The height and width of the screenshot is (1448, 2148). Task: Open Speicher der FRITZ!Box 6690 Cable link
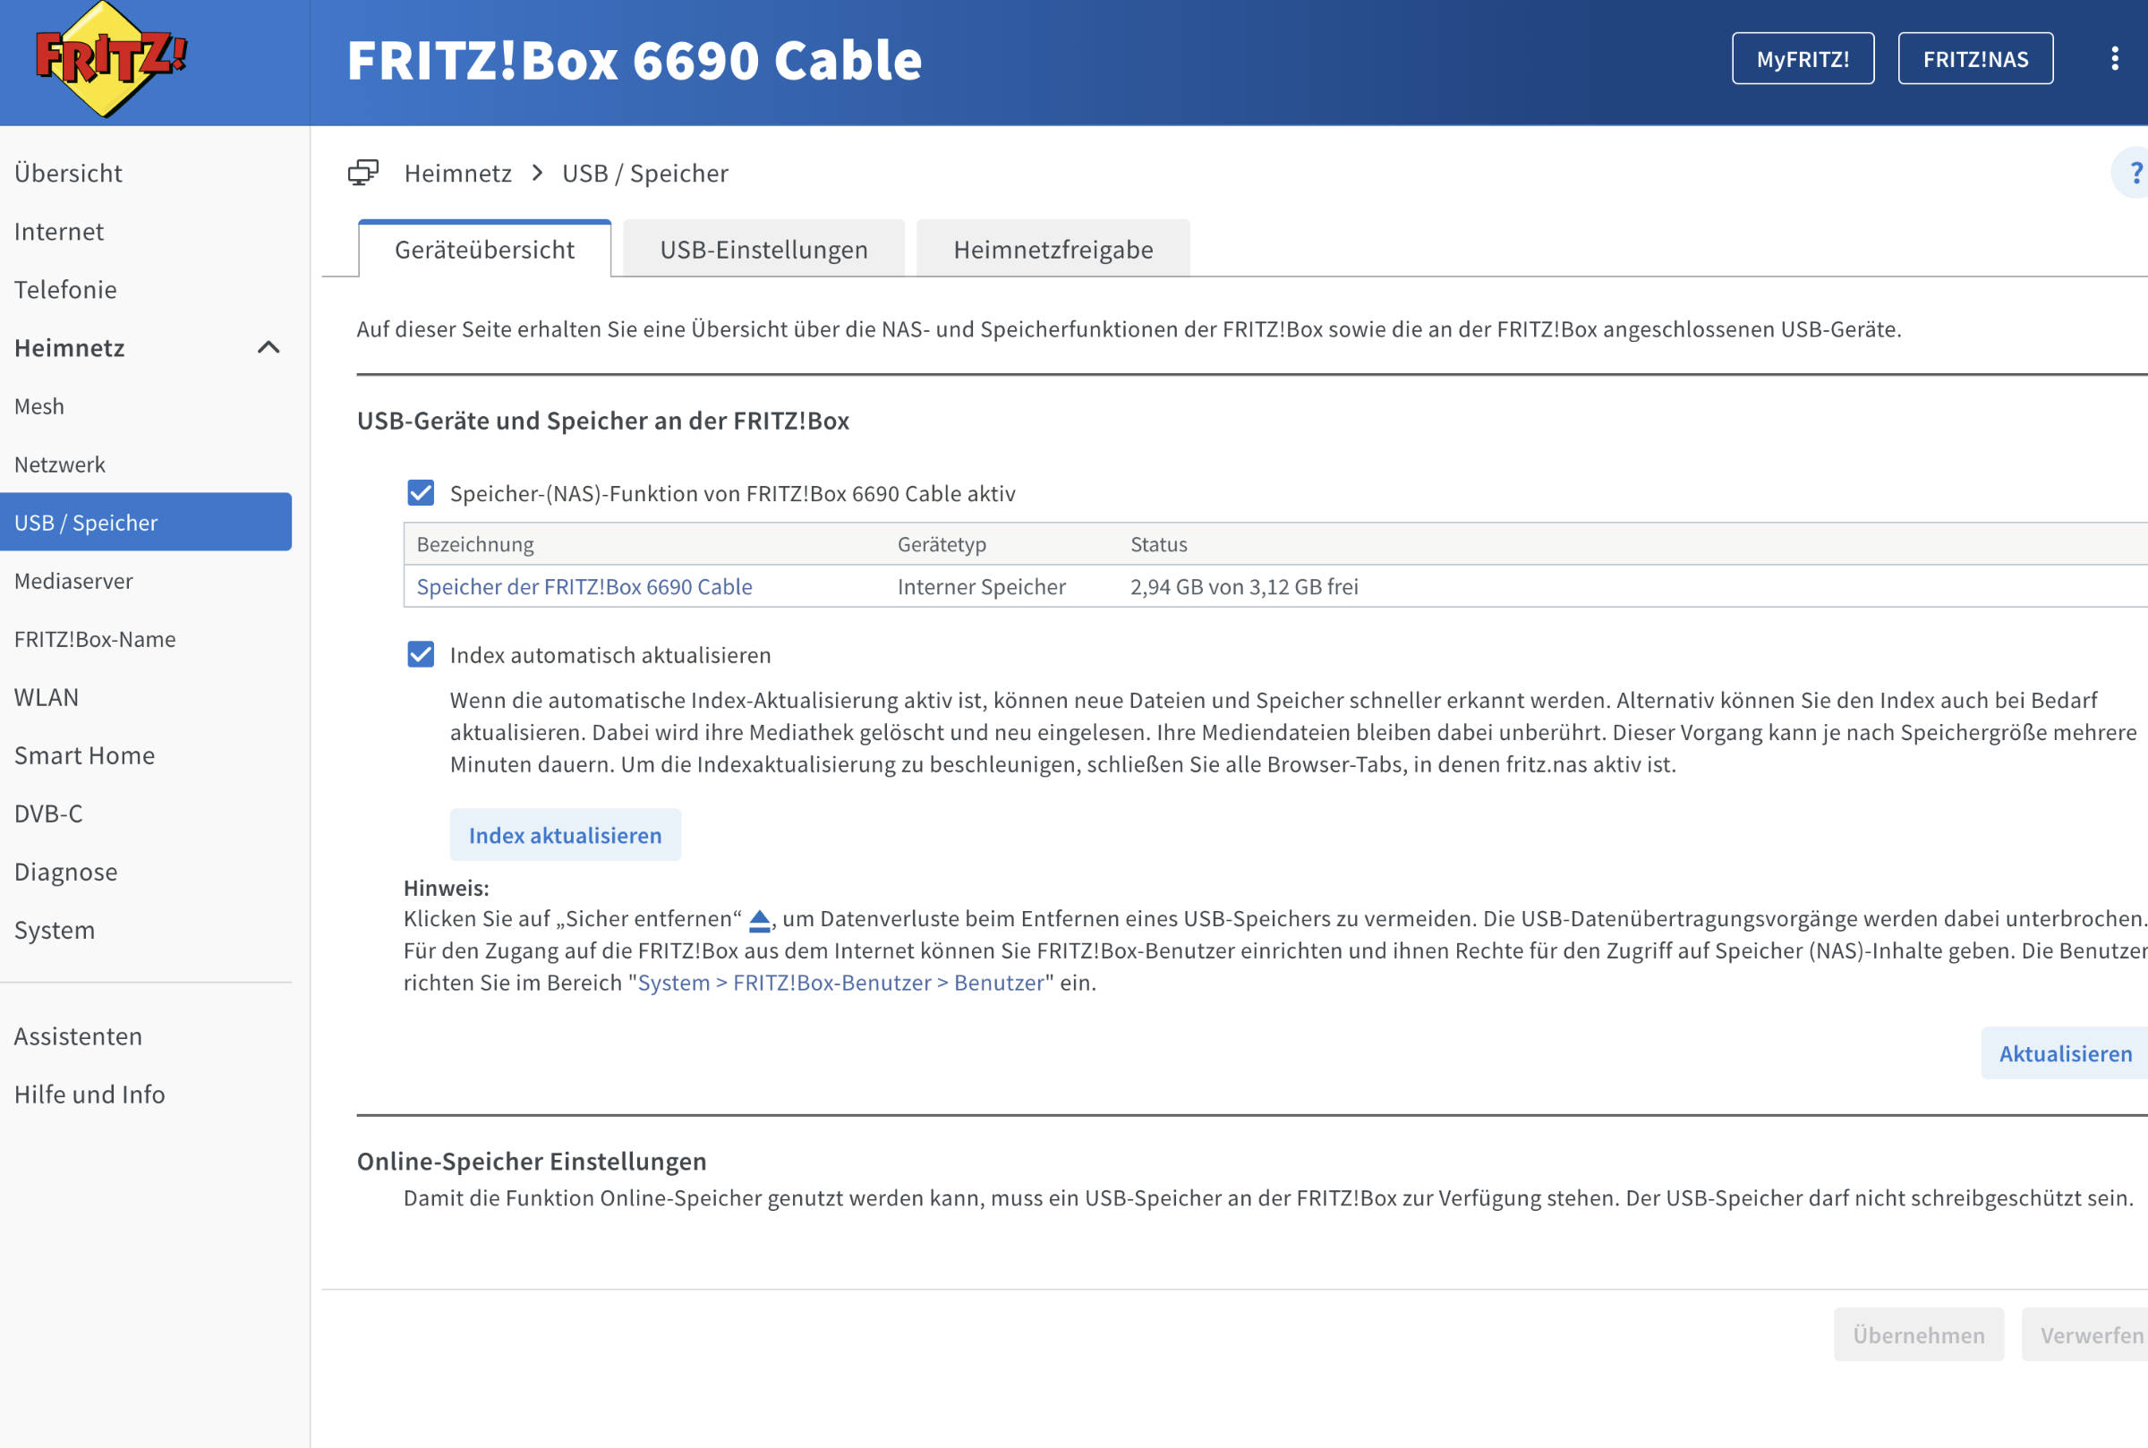coord(584,586)
